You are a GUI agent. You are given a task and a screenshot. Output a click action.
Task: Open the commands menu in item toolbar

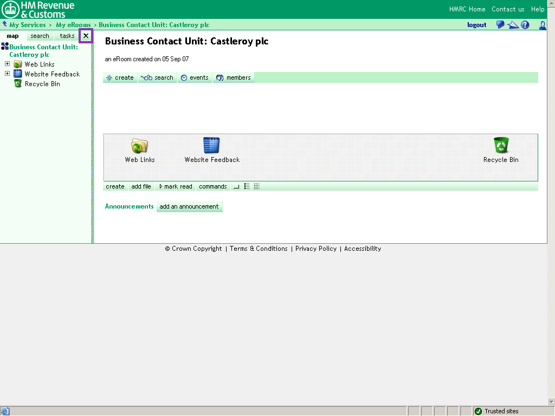[x=212, y=186]
